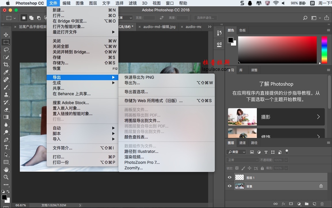Show hidden document tabs with double chevron
332x208 pixels.
(210, 27)
